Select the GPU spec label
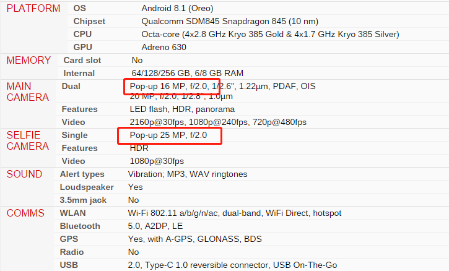This screenshot has width=449, height=271. [x=82, y=47]
